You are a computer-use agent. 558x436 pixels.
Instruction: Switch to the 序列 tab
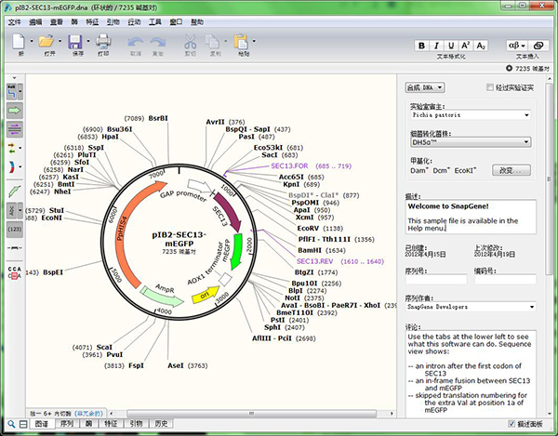(67, 424)
